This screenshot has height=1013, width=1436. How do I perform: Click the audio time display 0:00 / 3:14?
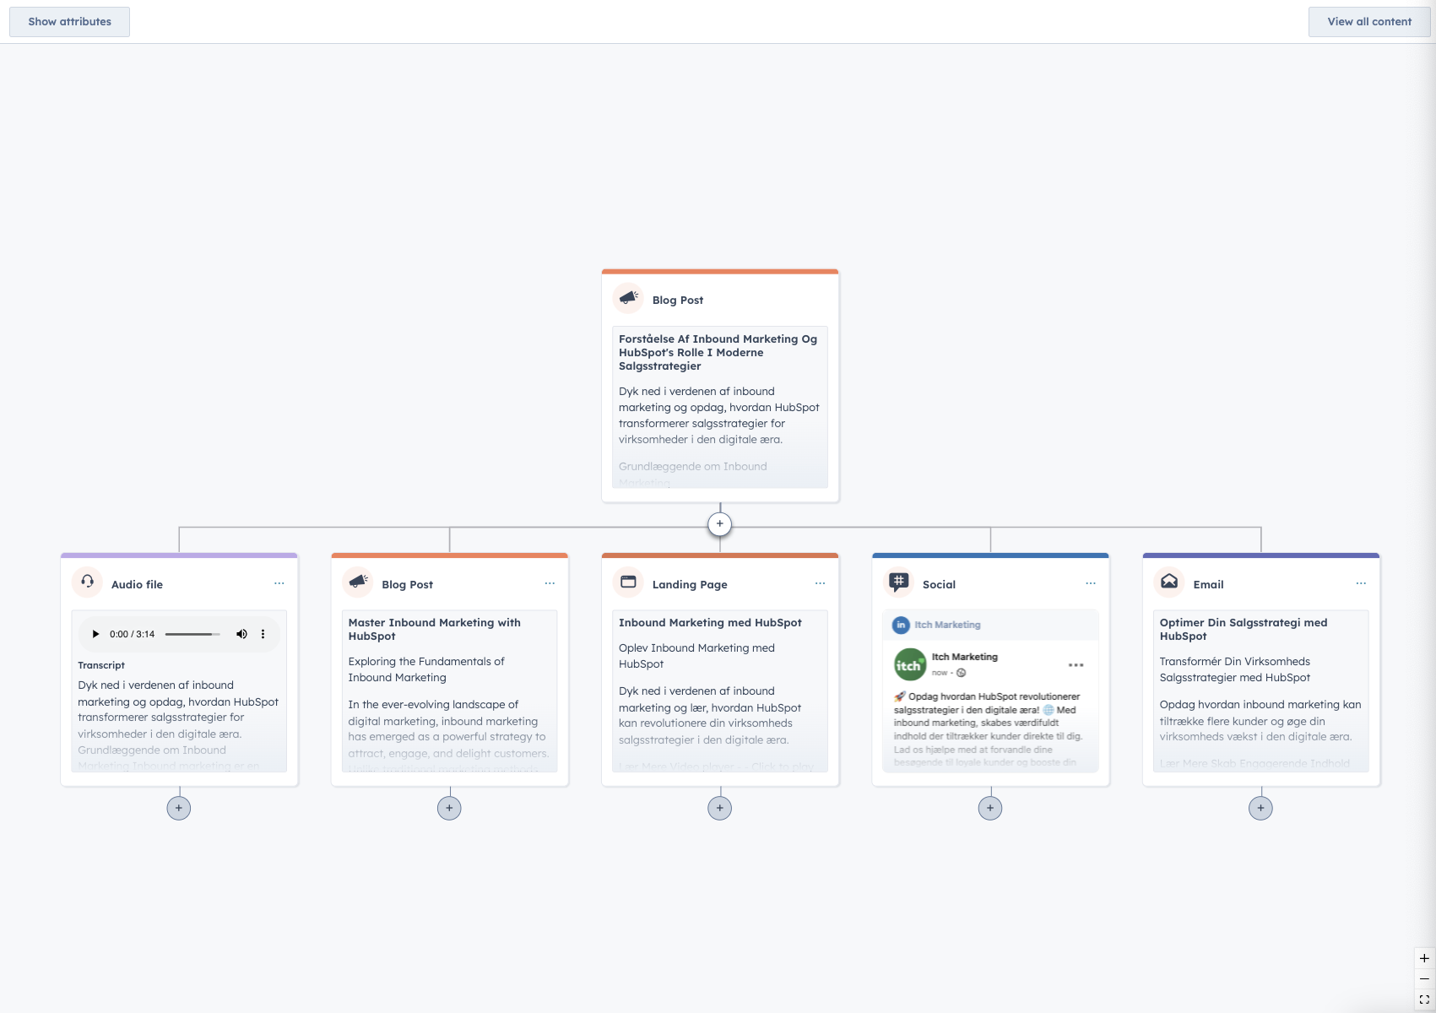tap(132, 634)
